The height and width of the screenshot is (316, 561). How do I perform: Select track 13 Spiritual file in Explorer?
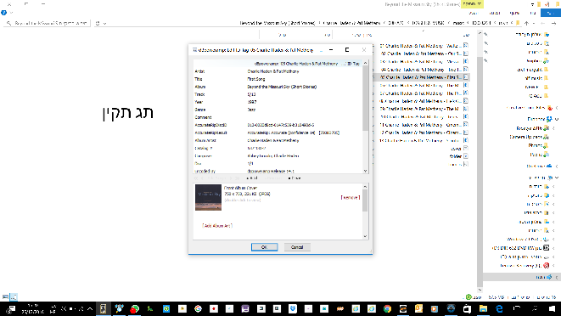click(x=424, y=140)
